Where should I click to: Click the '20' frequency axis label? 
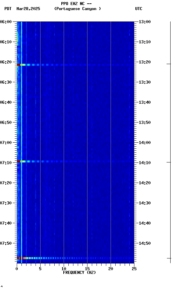tap(111, 269)
